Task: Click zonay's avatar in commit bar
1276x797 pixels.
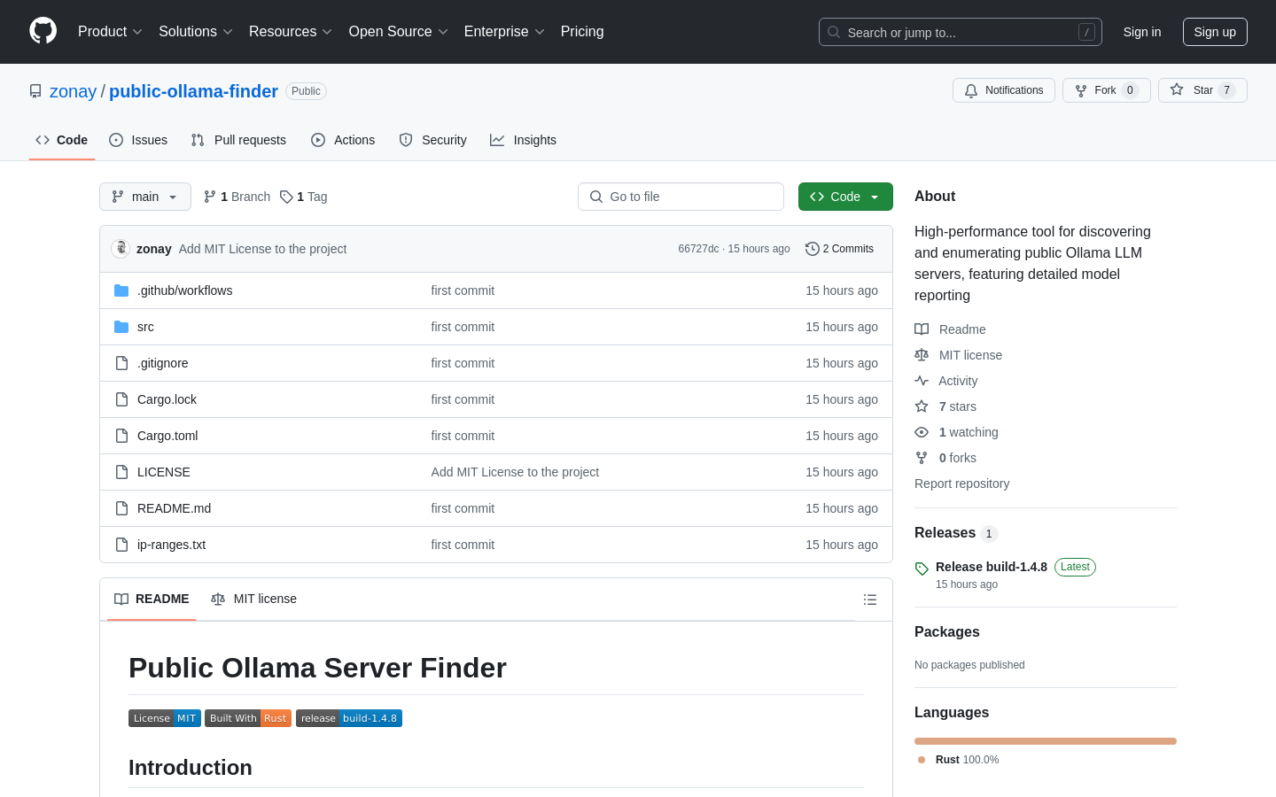Action: click(x=121, y=249)
